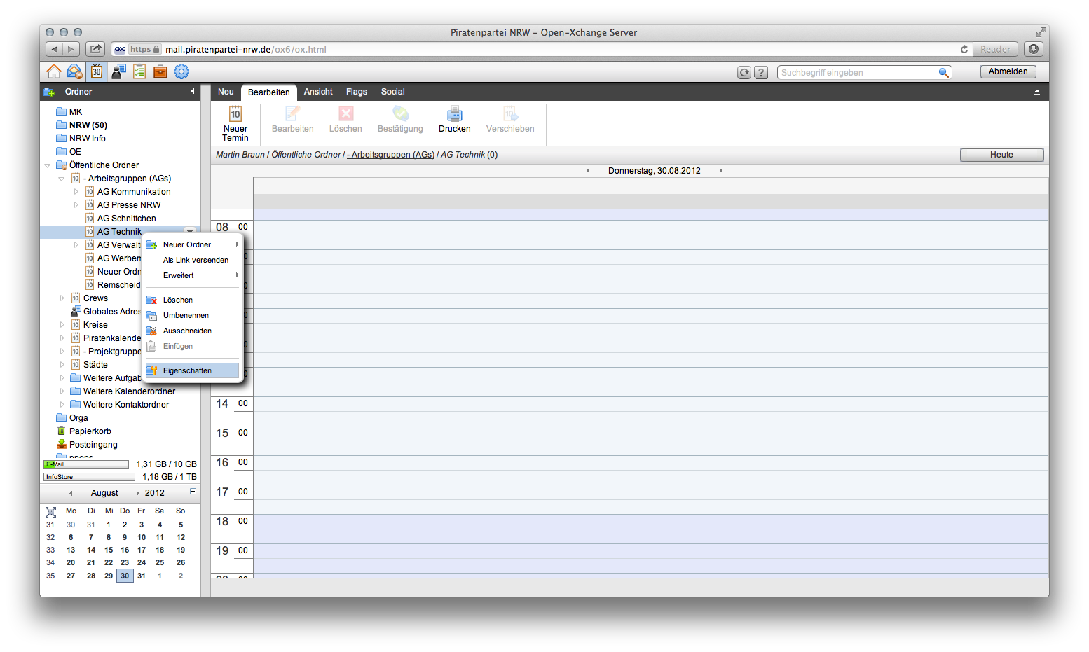Open help with the question mark icon

762,73
